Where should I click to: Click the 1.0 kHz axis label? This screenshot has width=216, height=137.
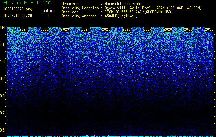point(2,62)
